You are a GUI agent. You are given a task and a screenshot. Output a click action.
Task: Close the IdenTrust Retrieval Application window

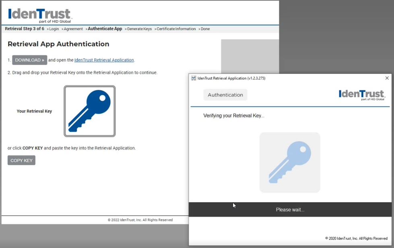click(387, 78)
